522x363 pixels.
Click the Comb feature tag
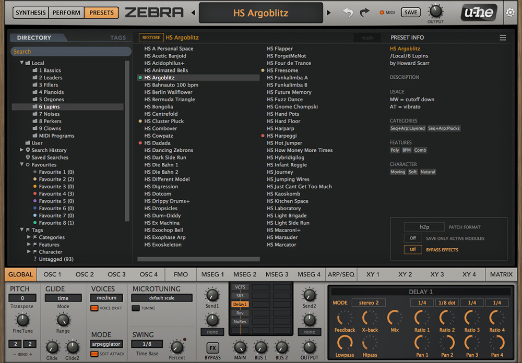[420, 150]
